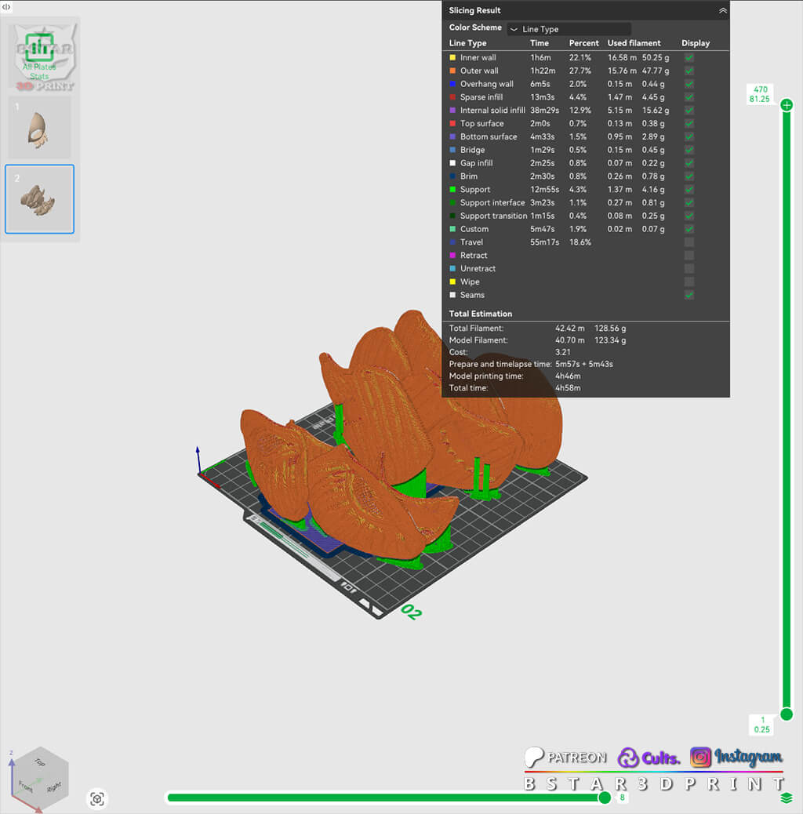803x814 pixels.
Task: Enable the Travel display checkbox
Action: pos(689,242)
